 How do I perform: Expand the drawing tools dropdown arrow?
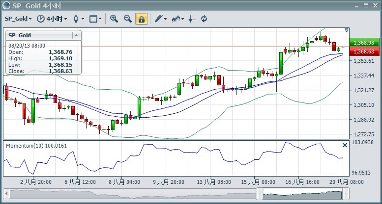click(166, 19)
